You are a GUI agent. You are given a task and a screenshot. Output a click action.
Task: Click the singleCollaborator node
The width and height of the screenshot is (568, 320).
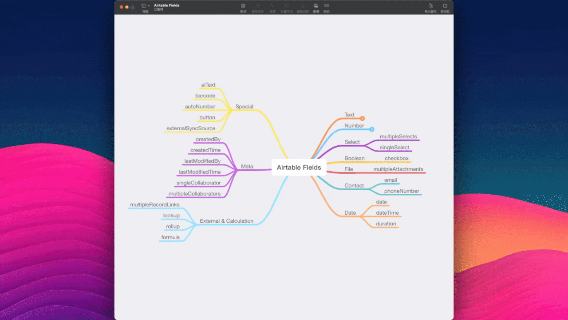(198, 183)
